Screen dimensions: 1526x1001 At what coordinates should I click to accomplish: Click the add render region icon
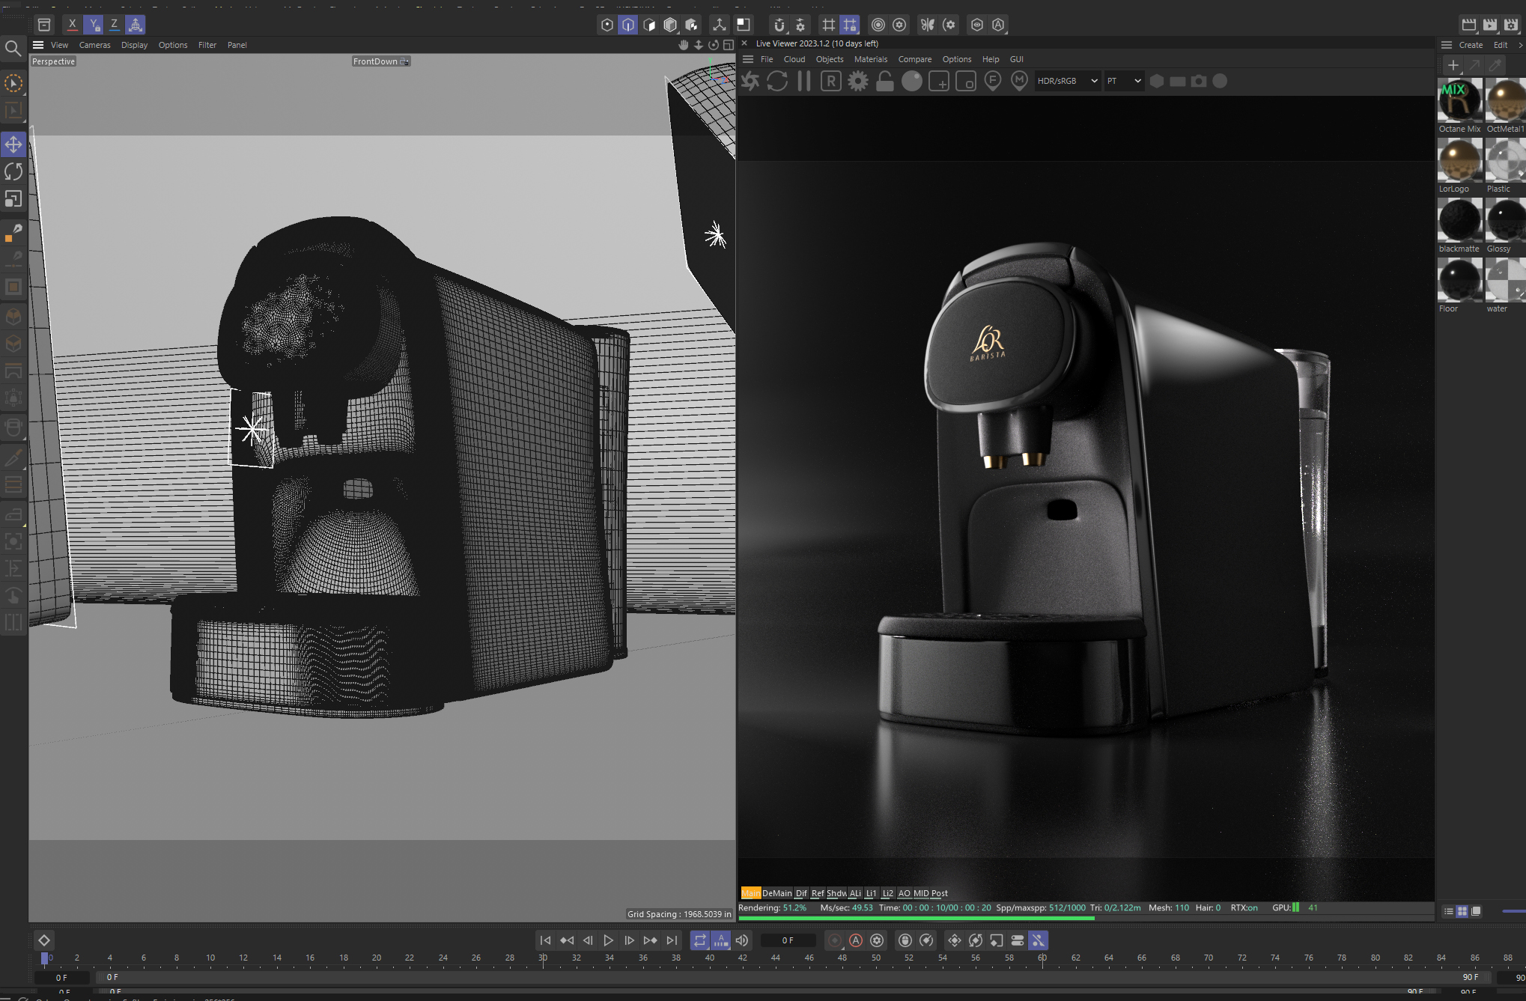939,81
